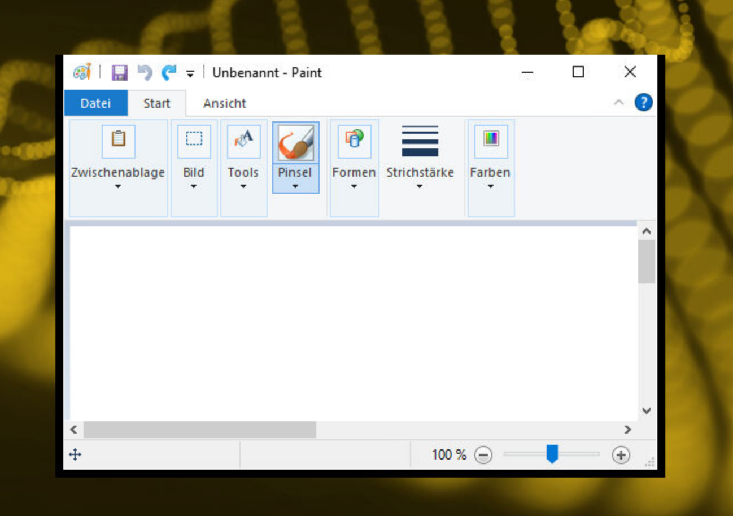Expand the Tools dropdown arrow
This screenshot has width=733, height=516.
[243, 186]
